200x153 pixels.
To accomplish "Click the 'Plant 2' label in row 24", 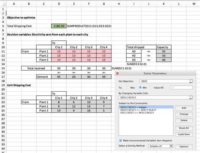I will coord(44,106).
